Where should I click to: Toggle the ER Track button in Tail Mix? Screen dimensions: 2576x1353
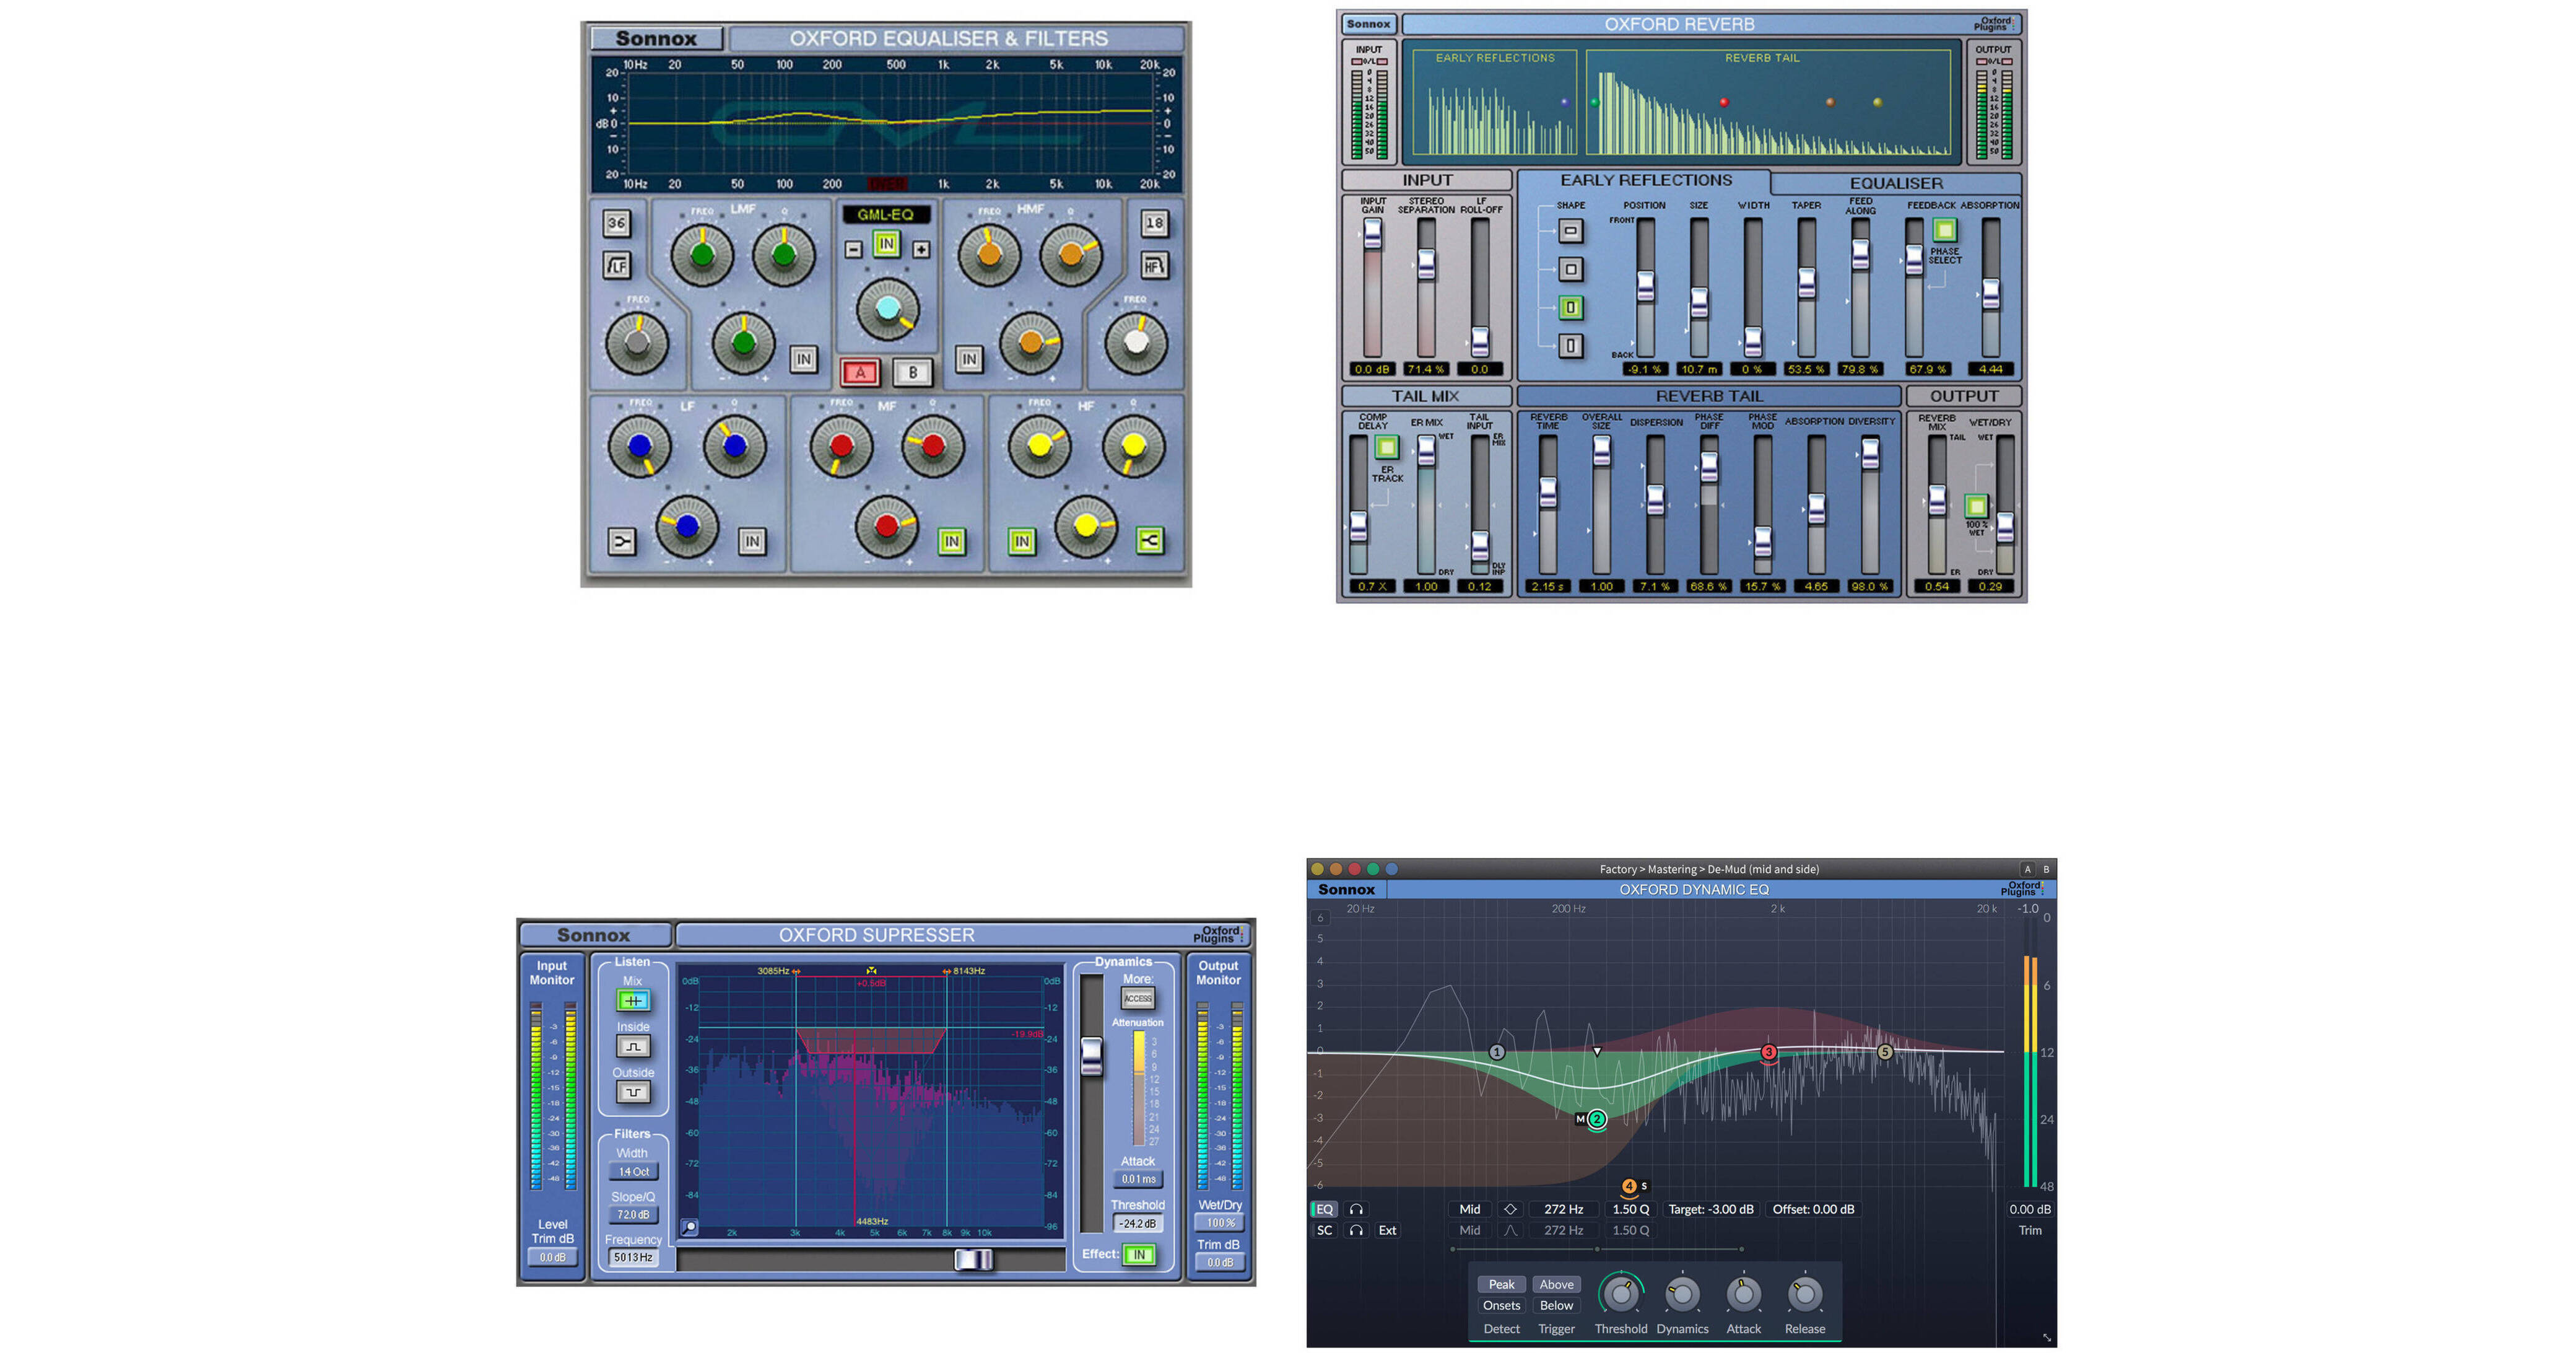tap(1386, 447)
